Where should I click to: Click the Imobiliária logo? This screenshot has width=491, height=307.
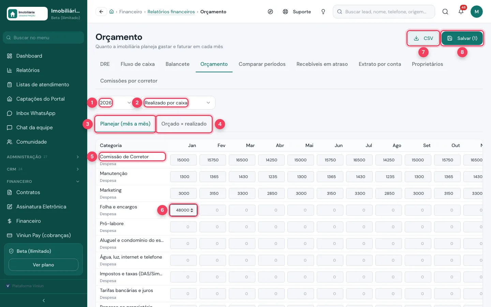(x=27, y=14)
